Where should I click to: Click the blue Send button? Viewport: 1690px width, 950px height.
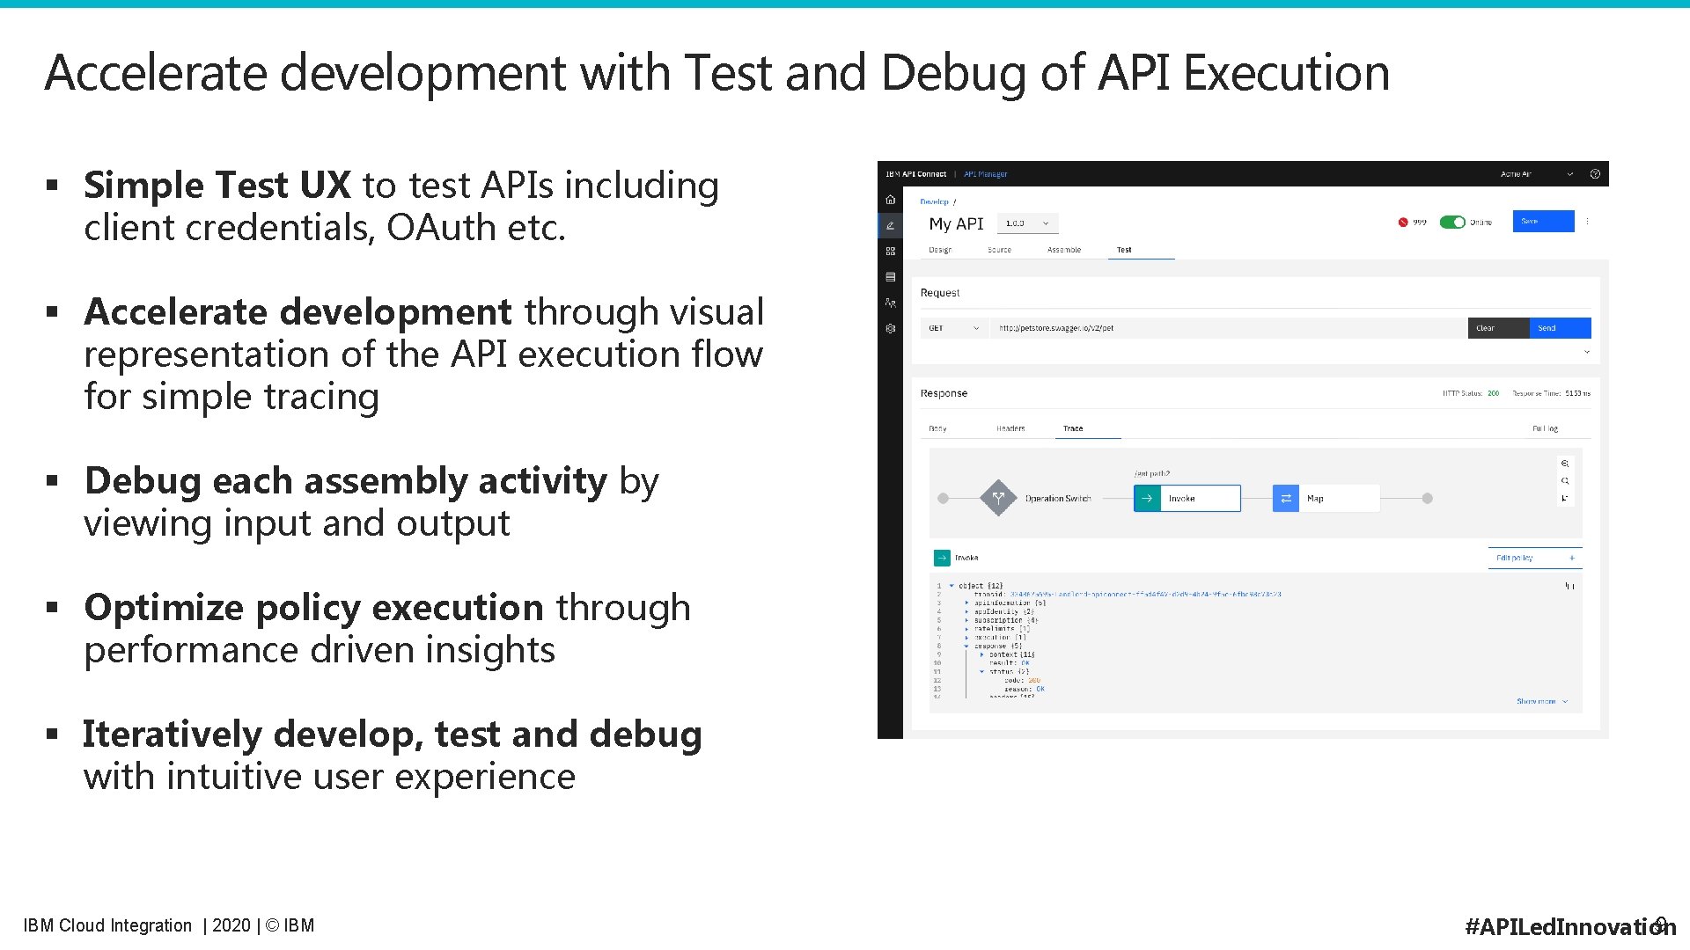tap(1559, 328)
